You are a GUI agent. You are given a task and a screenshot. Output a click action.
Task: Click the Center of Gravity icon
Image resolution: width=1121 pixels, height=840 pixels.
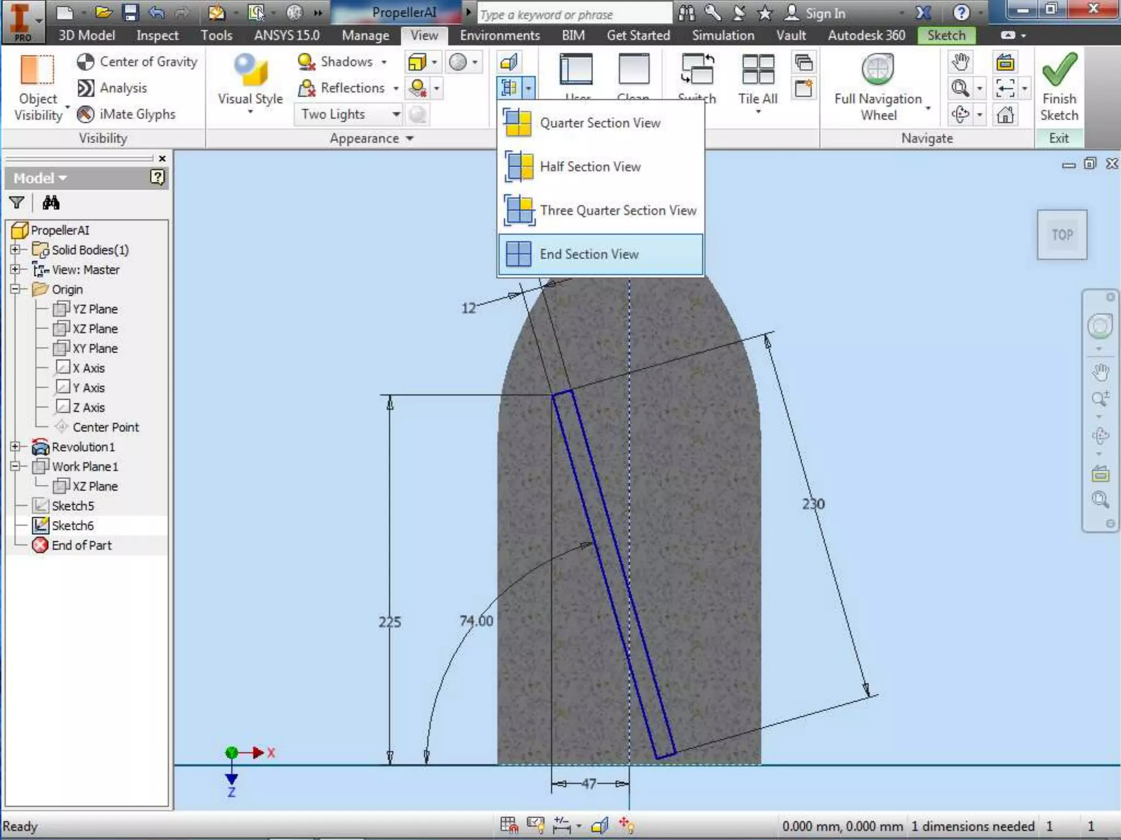(85, 62)
